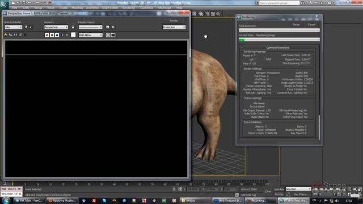The width and height of the screenshot is (363, 204).
Task: Open the Rendering menu
Action: pos(129,8)
